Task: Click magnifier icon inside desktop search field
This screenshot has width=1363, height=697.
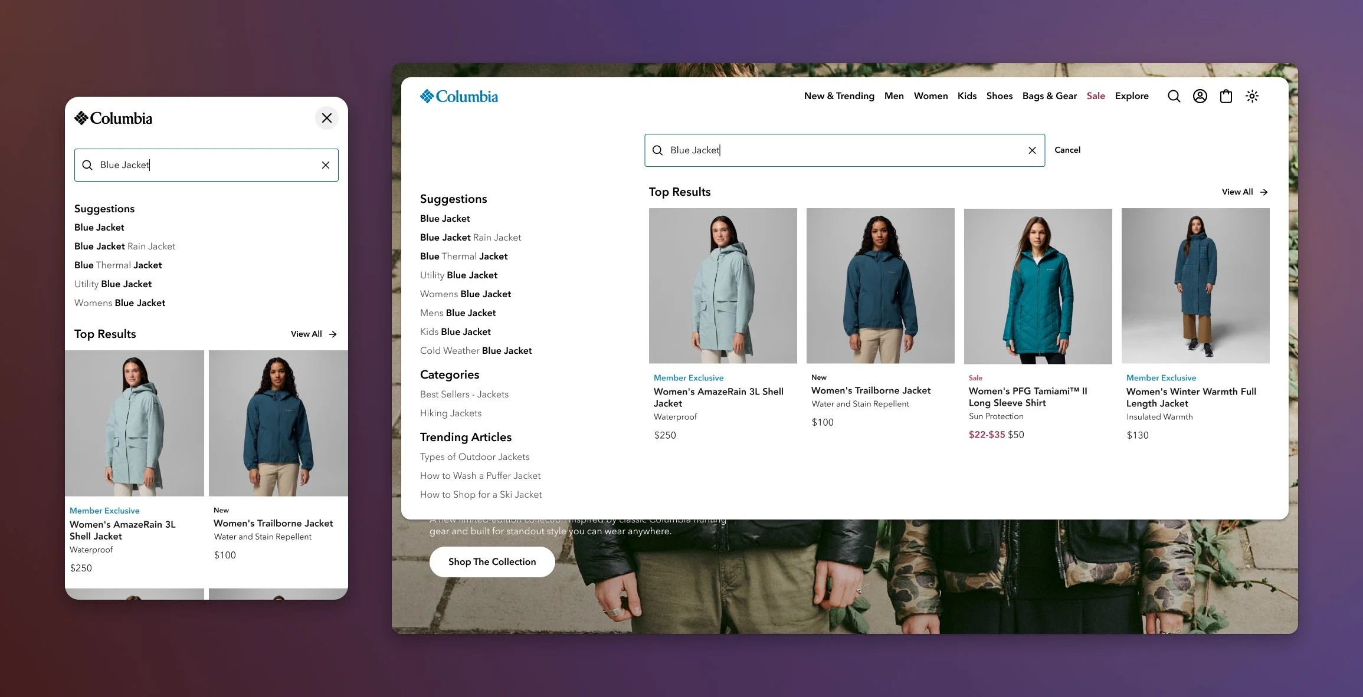Action: tap(657, 150)
